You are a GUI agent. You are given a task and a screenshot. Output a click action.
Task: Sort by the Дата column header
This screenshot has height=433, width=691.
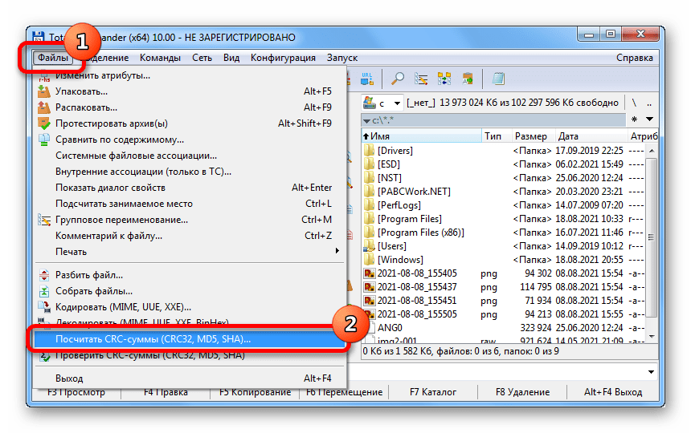pos(591,136)
